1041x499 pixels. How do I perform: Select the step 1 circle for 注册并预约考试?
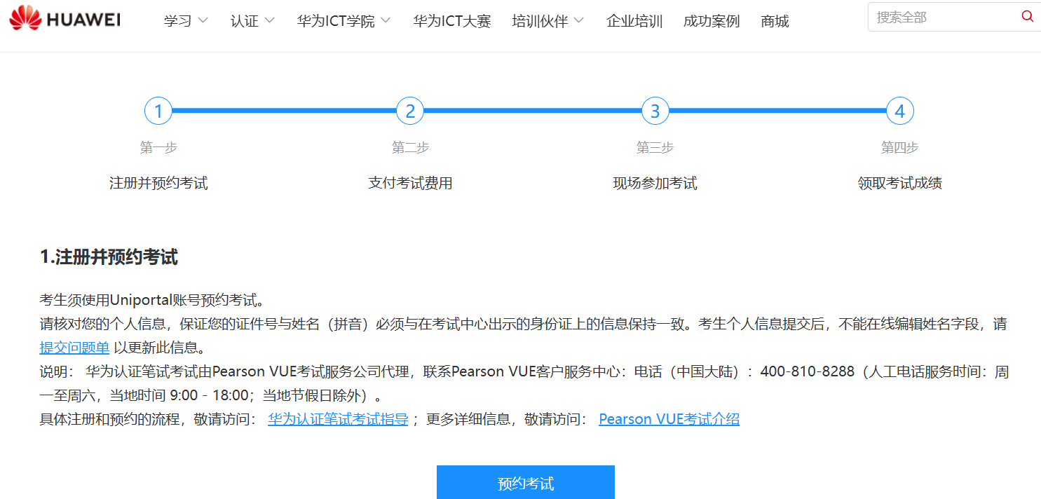point(158,110)
